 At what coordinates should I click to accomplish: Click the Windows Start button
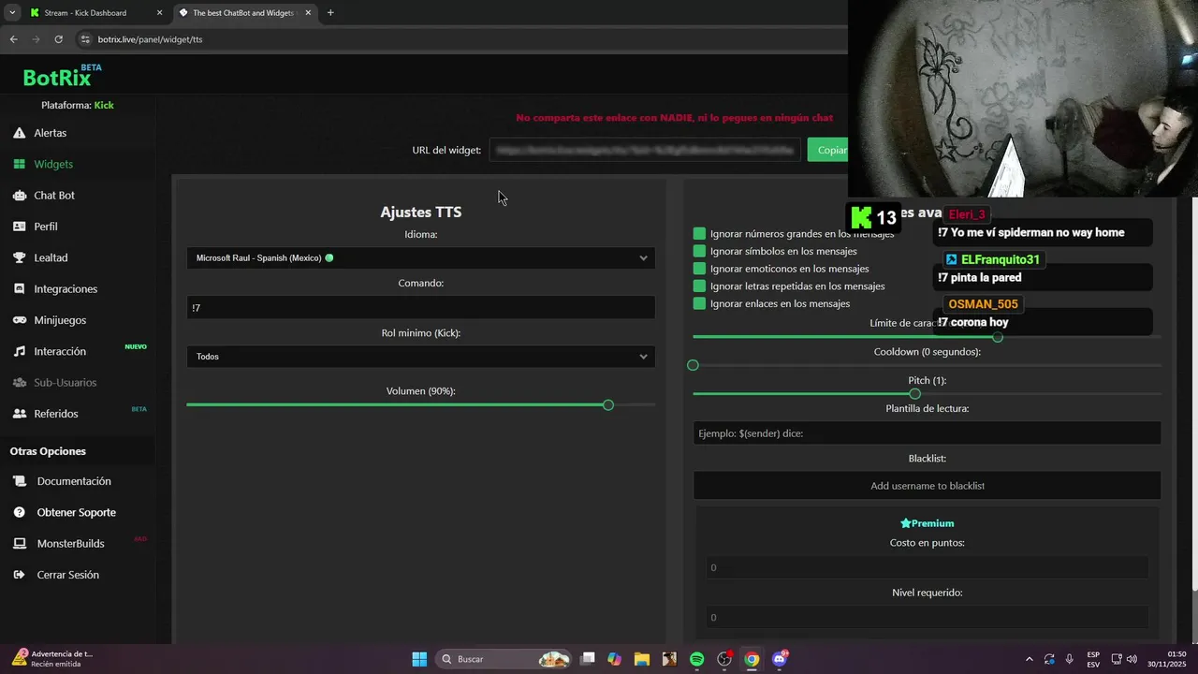419,659
